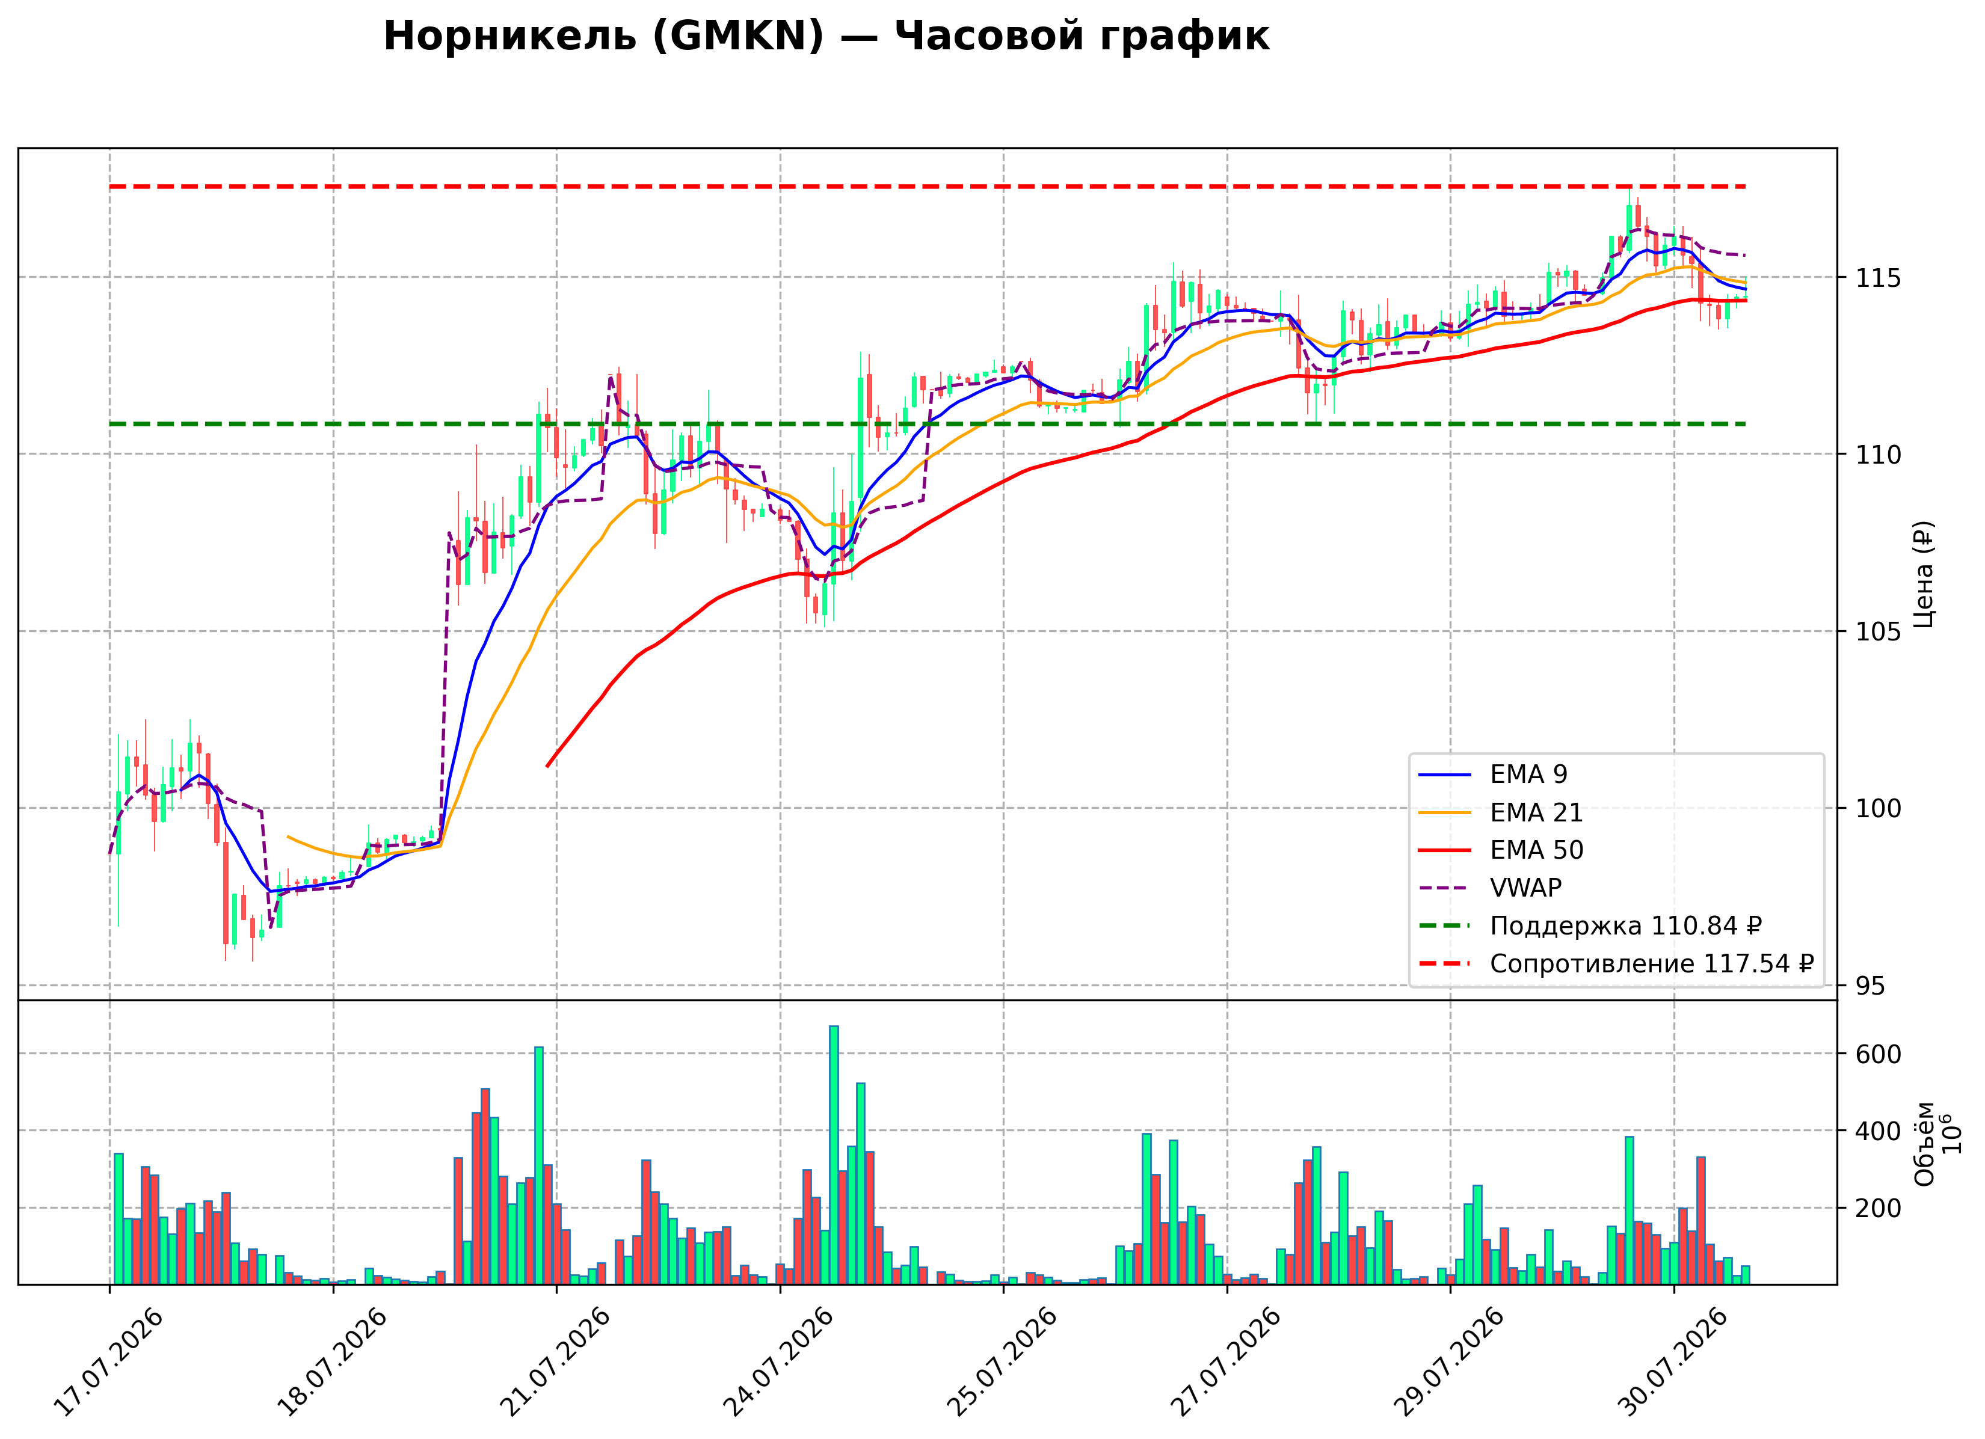Click the 100 price axis tick

coord(1879,809)
